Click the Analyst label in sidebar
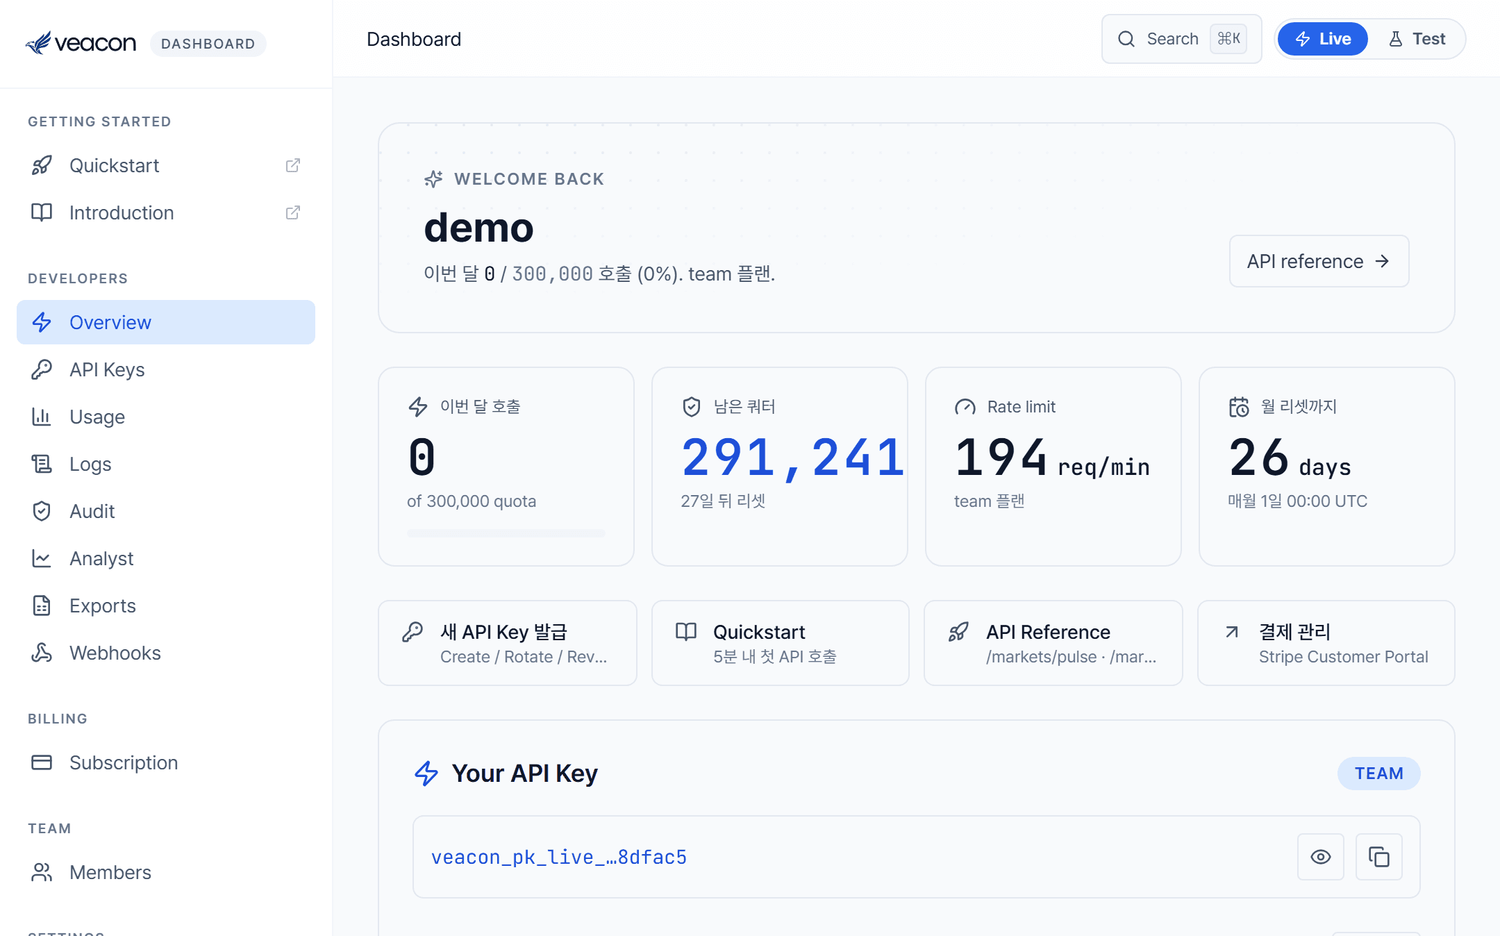 pos(101,559)
